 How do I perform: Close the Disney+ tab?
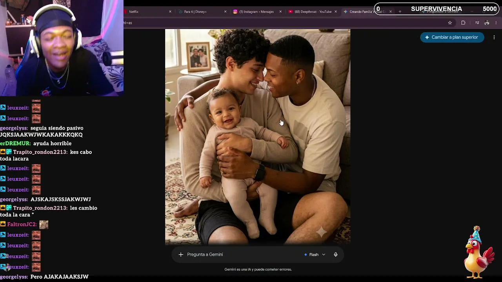tap(225, 12)
